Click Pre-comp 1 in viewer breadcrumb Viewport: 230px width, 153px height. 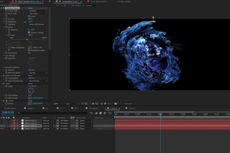76,5
